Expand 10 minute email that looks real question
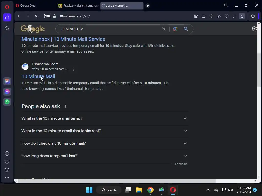This screenshot has width=262, height=196. tap(105, 131)
